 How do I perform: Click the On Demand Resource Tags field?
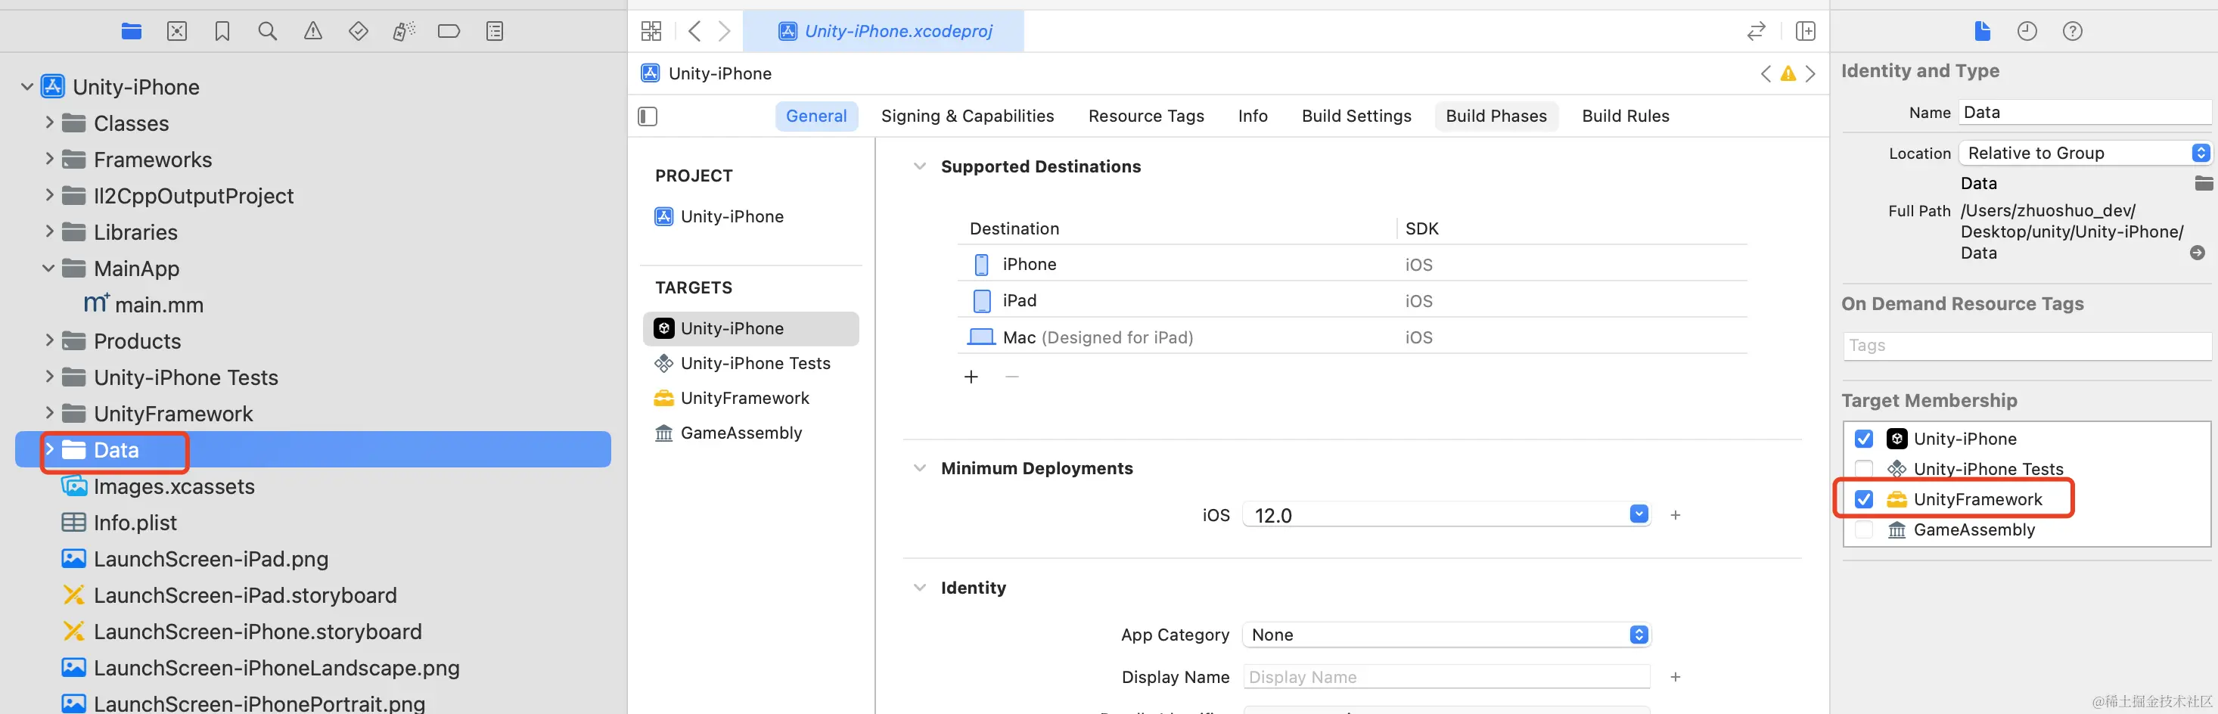coord(2027,346)
